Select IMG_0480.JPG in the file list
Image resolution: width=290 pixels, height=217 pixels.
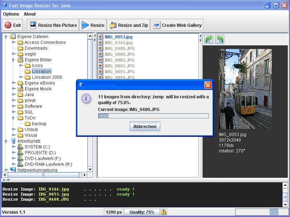[x=120, y=48]
